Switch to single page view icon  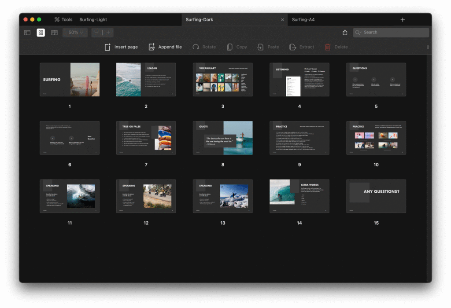[27, 33]
